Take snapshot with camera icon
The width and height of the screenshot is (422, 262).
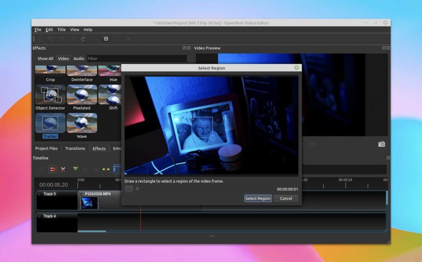pos(382,144)
